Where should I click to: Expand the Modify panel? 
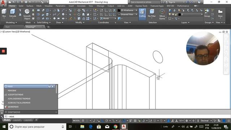tap(80, 22)
